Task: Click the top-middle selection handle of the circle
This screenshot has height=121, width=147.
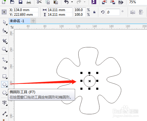Action: tap(89, 73)
